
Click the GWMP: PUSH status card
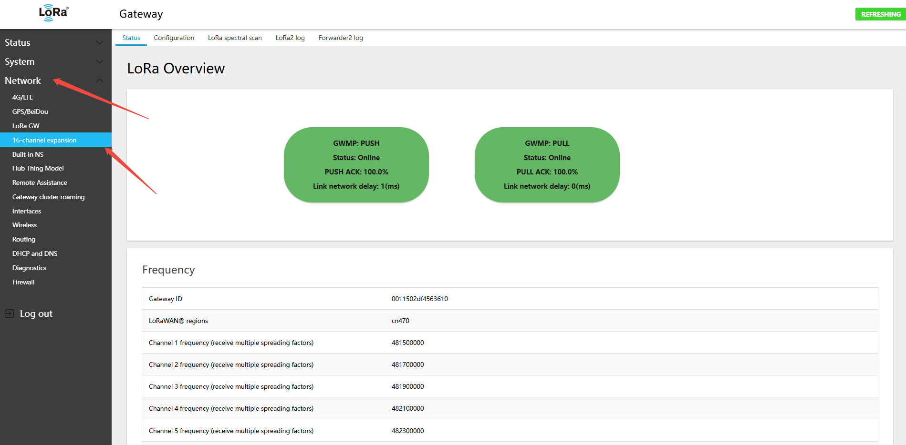tap(356, 164)
